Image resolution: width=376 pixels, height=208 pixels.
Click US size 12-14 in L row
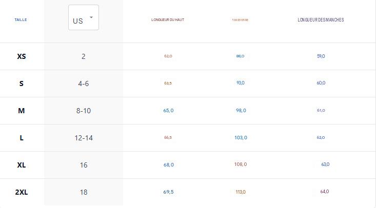click(84, 138)
